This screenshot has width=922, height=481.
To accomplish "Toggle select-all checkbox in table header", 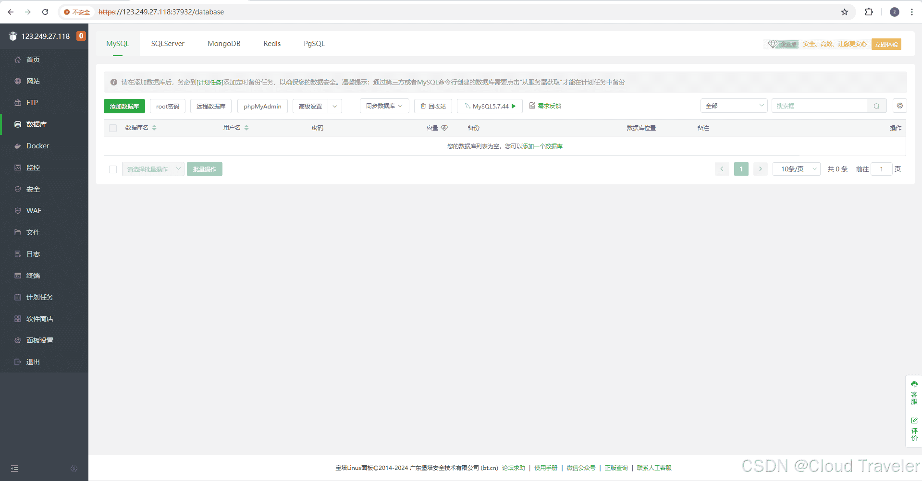I will [x=113, y=128].
